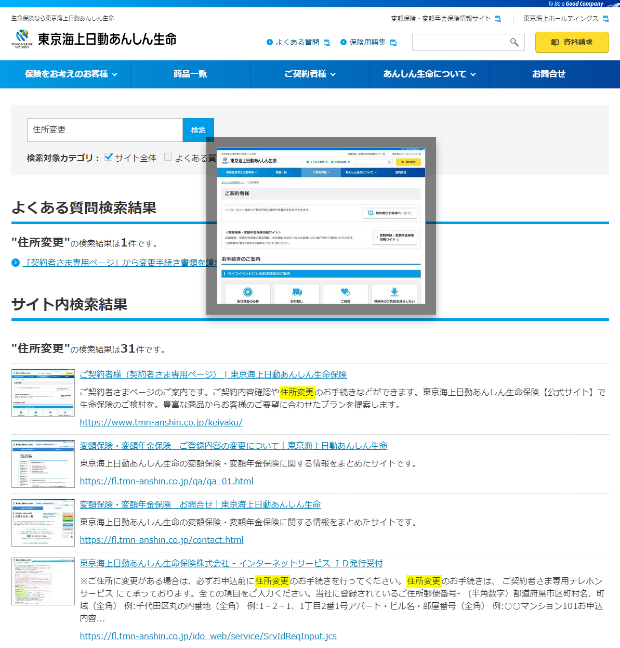The width and height of the screenshot is (620, 648).
Task: Toggle the サイト全体 checkbox
Action: pos(109,157)
